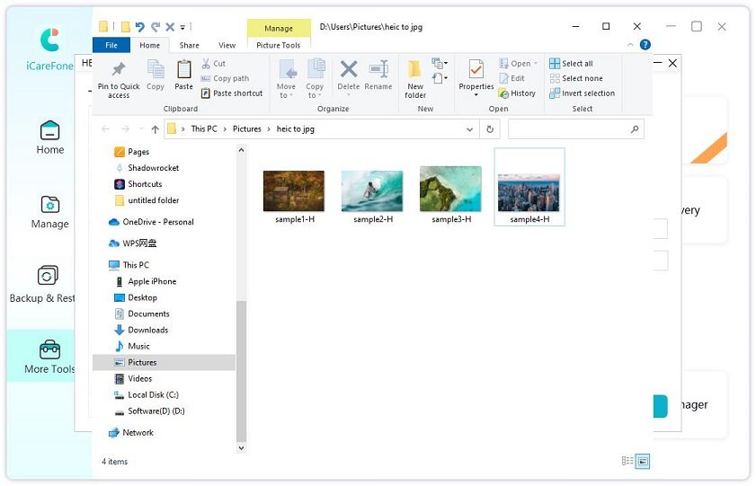
Task: Expand the address bar history dropdown
Action: [469, 129]
